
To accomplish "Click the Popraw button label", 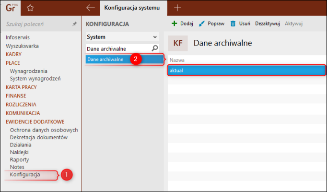I will click(x=216, y=24).
